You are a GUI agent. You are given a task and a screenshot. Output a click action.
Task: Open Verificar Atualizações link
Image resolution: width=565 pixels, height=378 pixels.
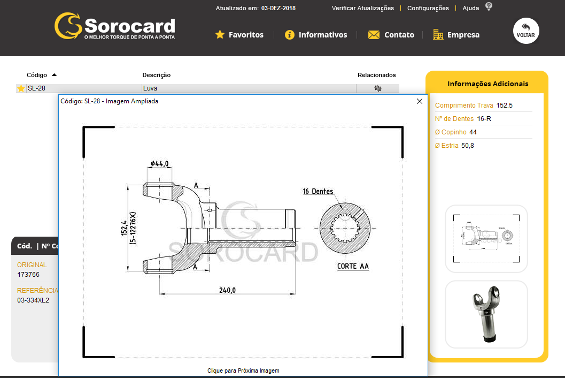362,8
